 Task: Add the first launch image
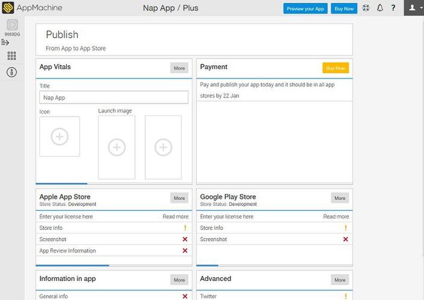[x=117, y=147]
